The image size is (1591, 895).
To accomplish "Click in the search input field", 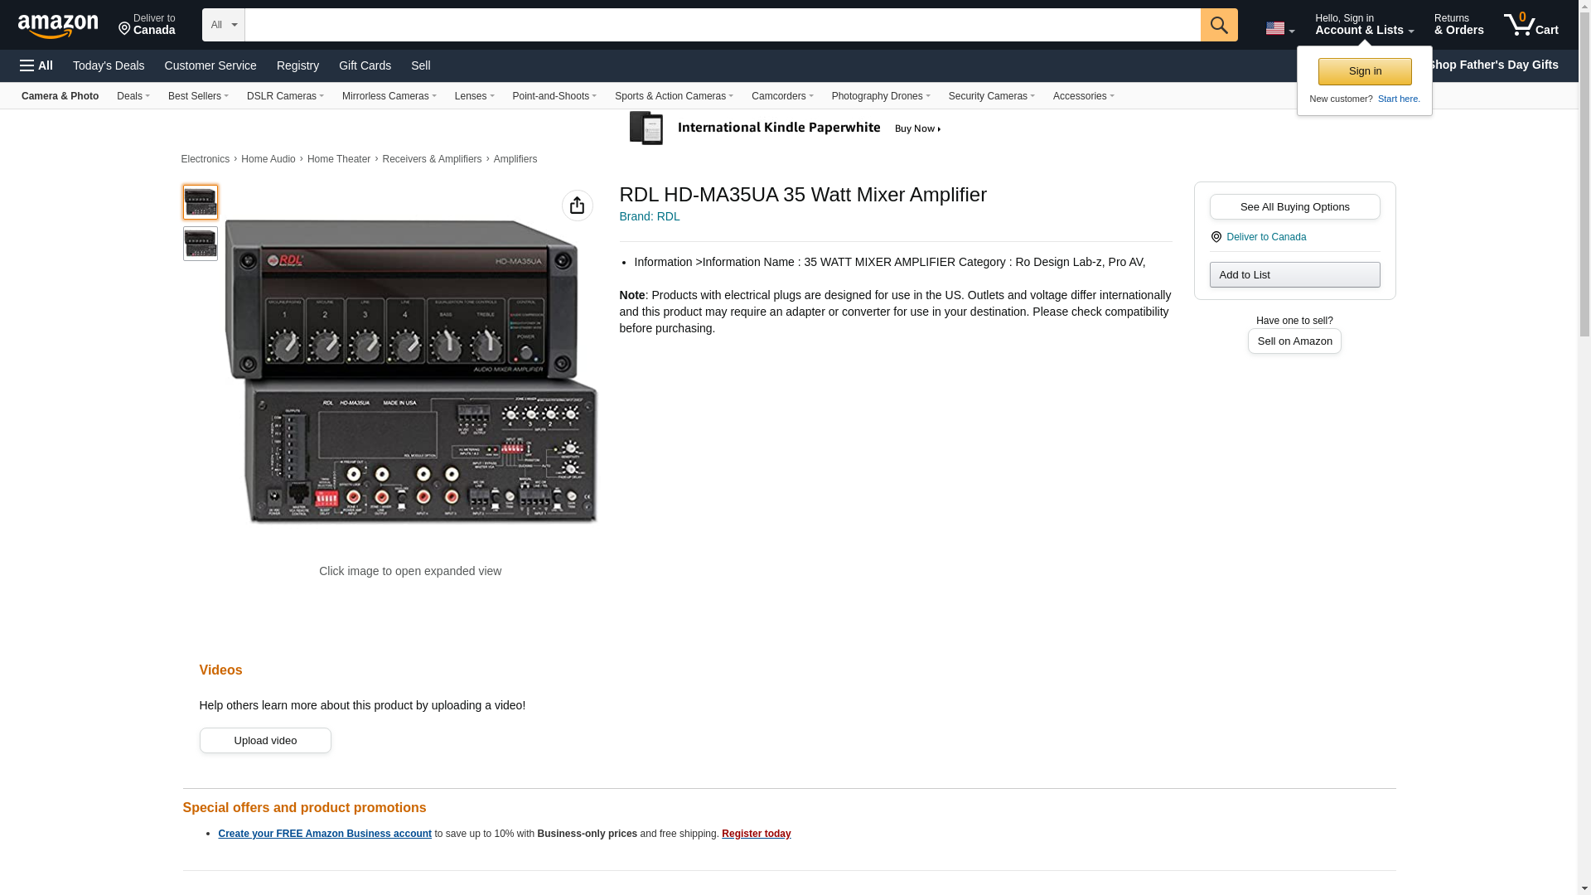I will pos(721,25).
